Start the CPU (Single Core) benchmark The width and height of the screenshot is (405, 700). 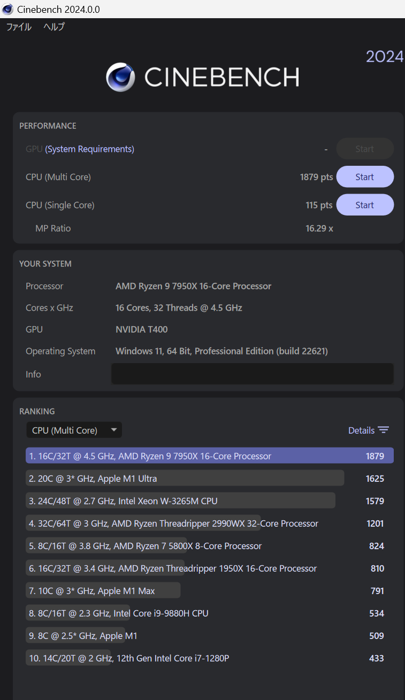(x=364, y=205)
